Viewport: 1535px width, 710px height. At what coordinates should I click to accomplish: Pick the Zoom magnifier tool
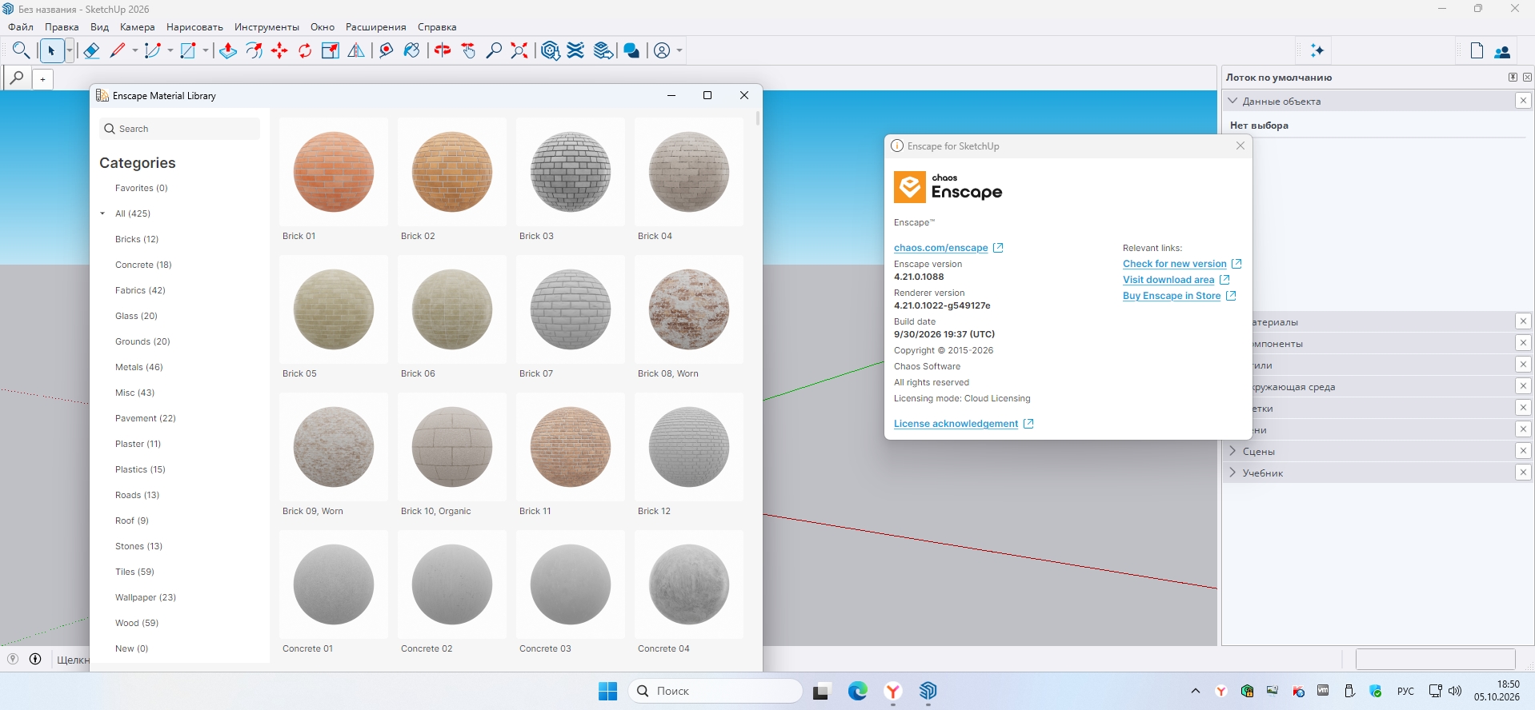494,50
